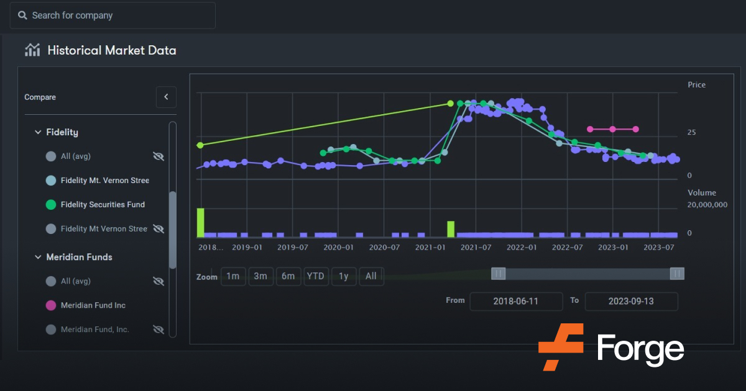Select the 6m range option

coord(288,276)
